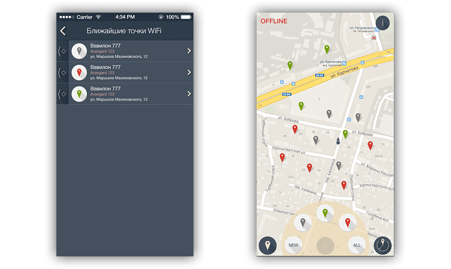Tap the NEW button in the radial menu
The image size is (451, 269).
pyautogui.click(x=294, y=245)
